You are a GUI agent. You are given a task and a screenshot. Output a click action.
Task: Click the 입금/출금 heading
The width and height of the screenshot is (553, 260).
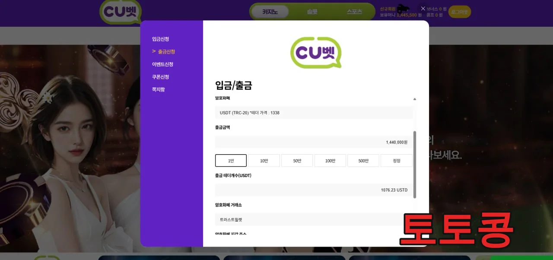[233, 85]
